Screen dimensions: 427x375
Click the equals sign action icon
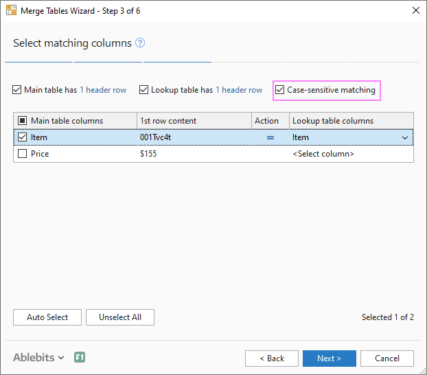(x=270, y=137)
